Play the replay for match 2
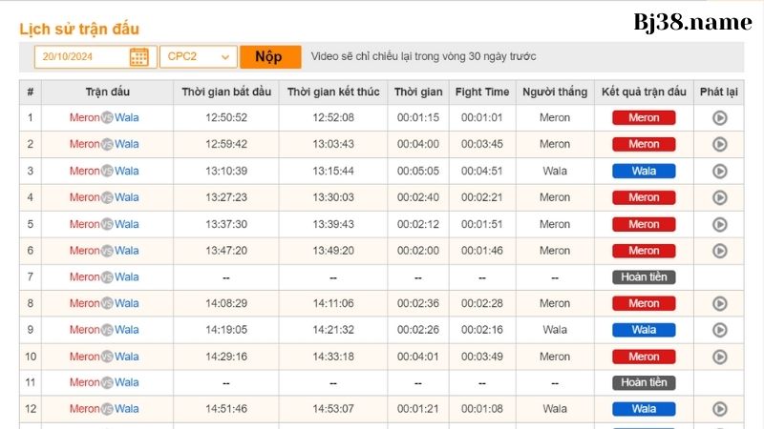Screen dimensions: 764x429 pyautogui.click(x=720, y=145)
